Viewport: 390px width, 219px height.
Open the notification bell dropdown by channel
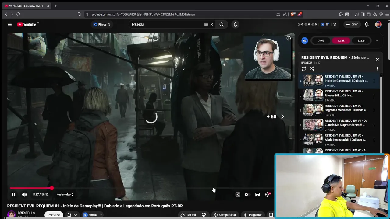pyautogui.click(x=72, y=215)
